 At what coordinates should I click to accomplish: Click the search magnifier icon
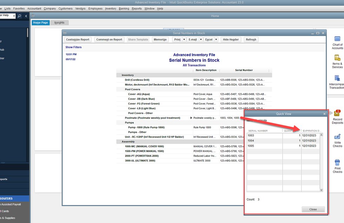[19, 16]
